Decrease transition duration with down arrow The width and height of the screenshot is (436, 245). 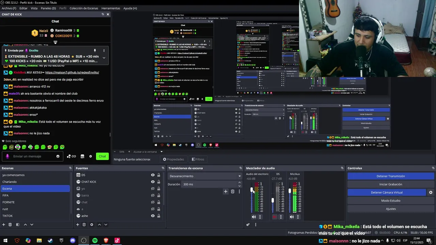(239, 186)
